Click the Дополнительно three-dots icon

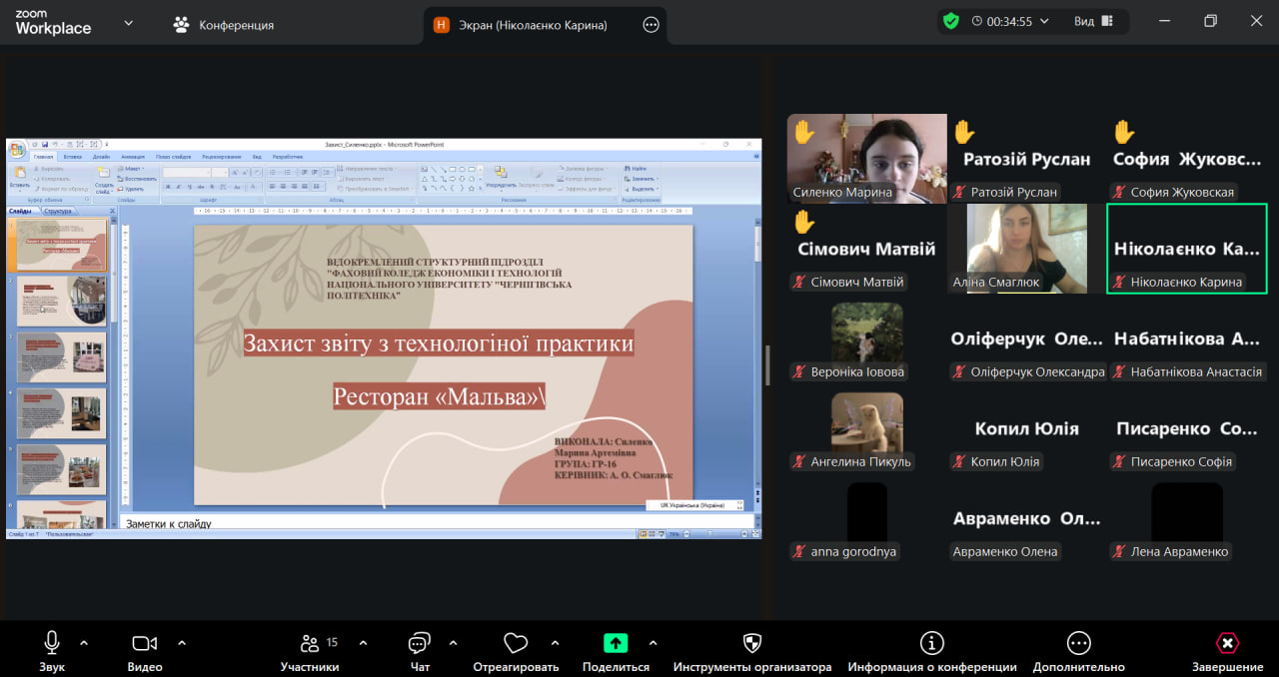1078,643
